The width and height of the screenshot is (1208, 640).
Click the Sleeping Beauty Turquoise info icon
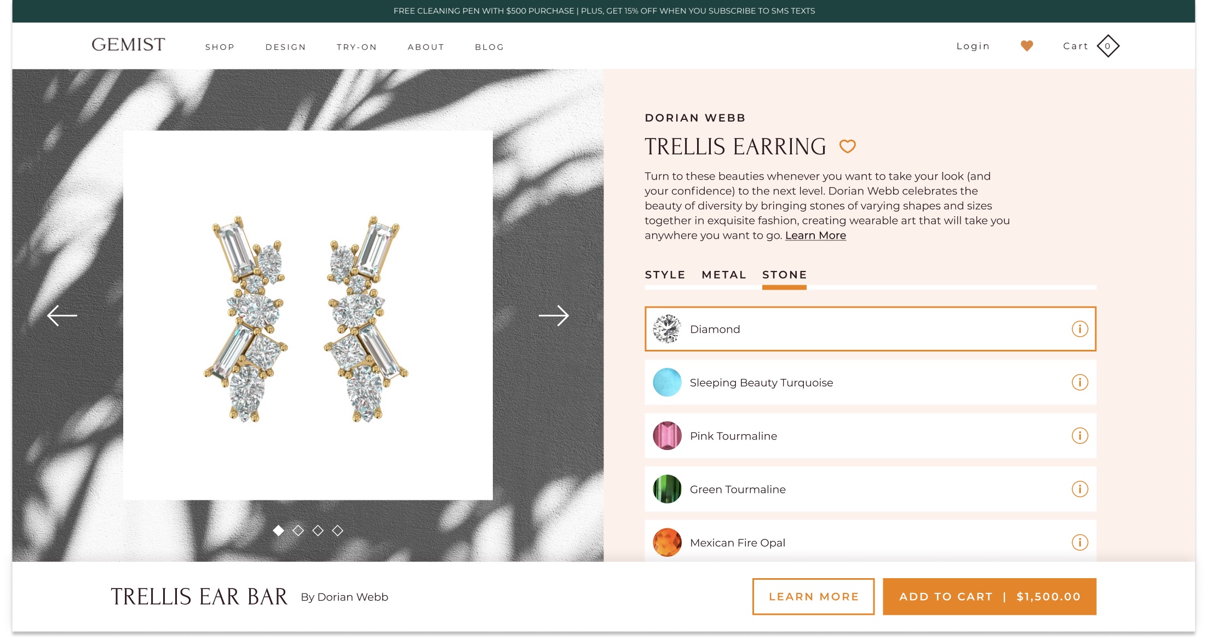(1079, 382)
